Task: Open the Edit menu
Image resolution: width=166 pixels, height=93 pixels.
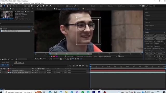Action: pyautogui.click(x=3, y=3)
